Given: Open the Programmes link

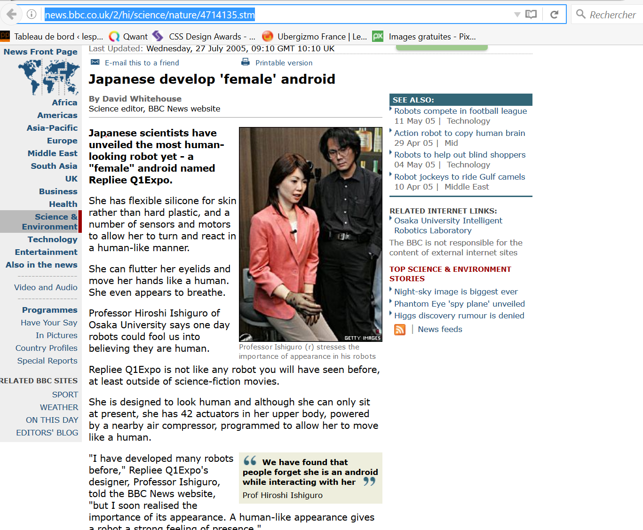Looking at the screenshot, I should [x=50, y=310].
